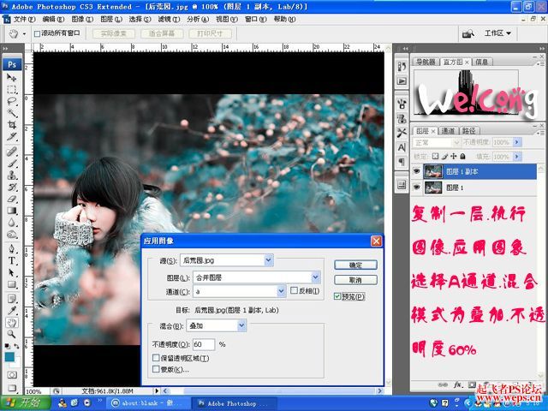
Task: Uncheck the 预览 (Preview) checkbox
Action: 338,296
